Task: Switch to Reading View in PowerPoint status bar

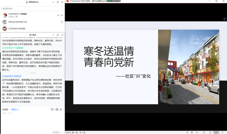Action: [x=216, y=133]
